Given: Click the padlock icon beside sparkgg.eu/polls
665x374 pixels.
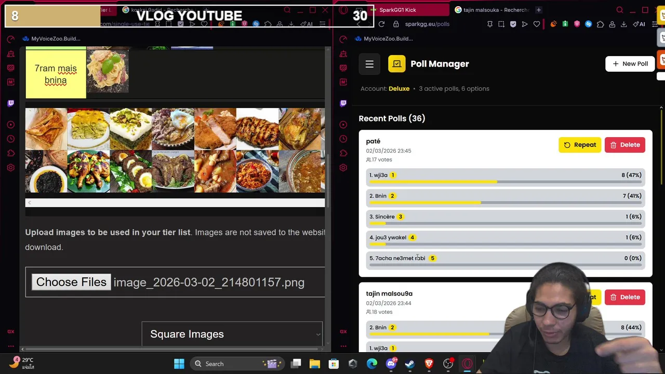Looking at the screenshot, I should point(396,24).
